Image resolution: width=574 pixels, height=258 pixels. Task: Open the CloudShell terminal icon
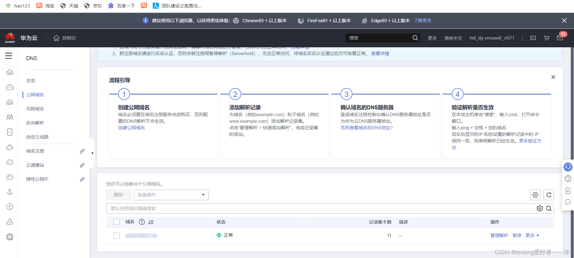(x=533, y=38)
